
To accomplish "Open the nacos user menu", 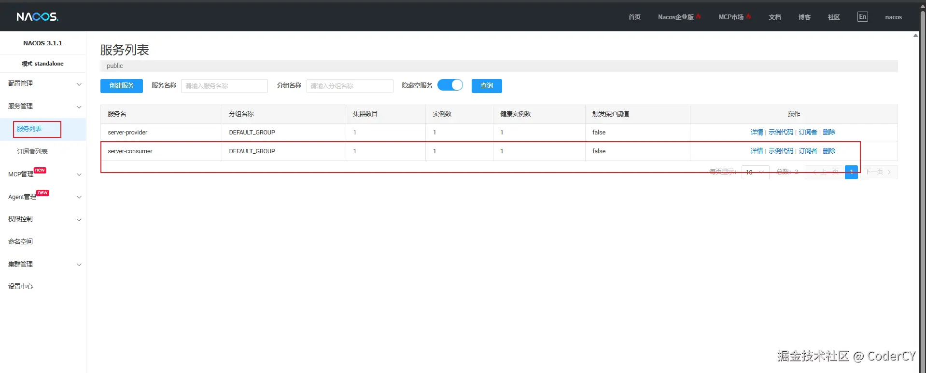I will tap(893, 17).
